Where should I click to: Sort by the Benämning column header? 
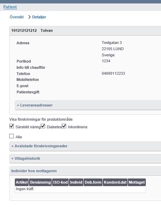pos(40,182)
